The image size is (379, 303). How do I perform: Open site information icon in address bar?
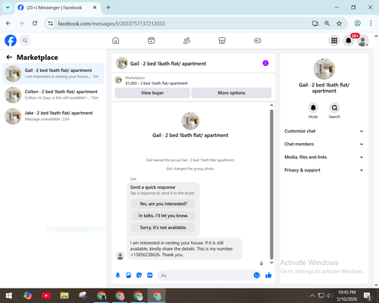pyautogui.click(x=51, y=23)
